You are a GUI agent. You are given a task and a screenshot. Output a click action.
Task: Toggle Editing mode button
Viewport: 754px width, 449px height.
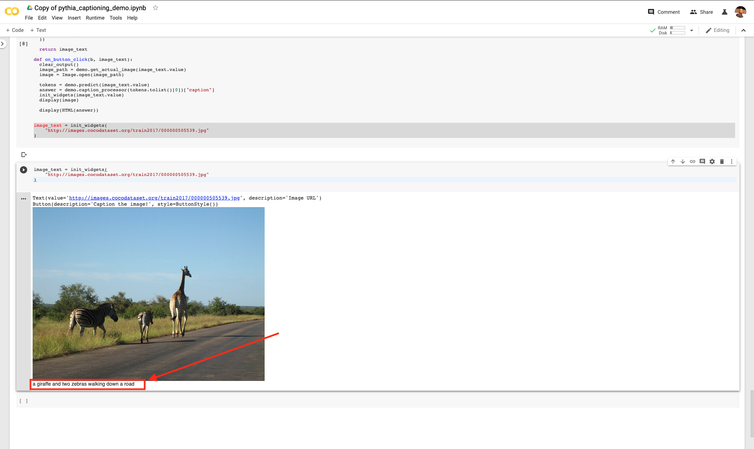click(717, 30)
